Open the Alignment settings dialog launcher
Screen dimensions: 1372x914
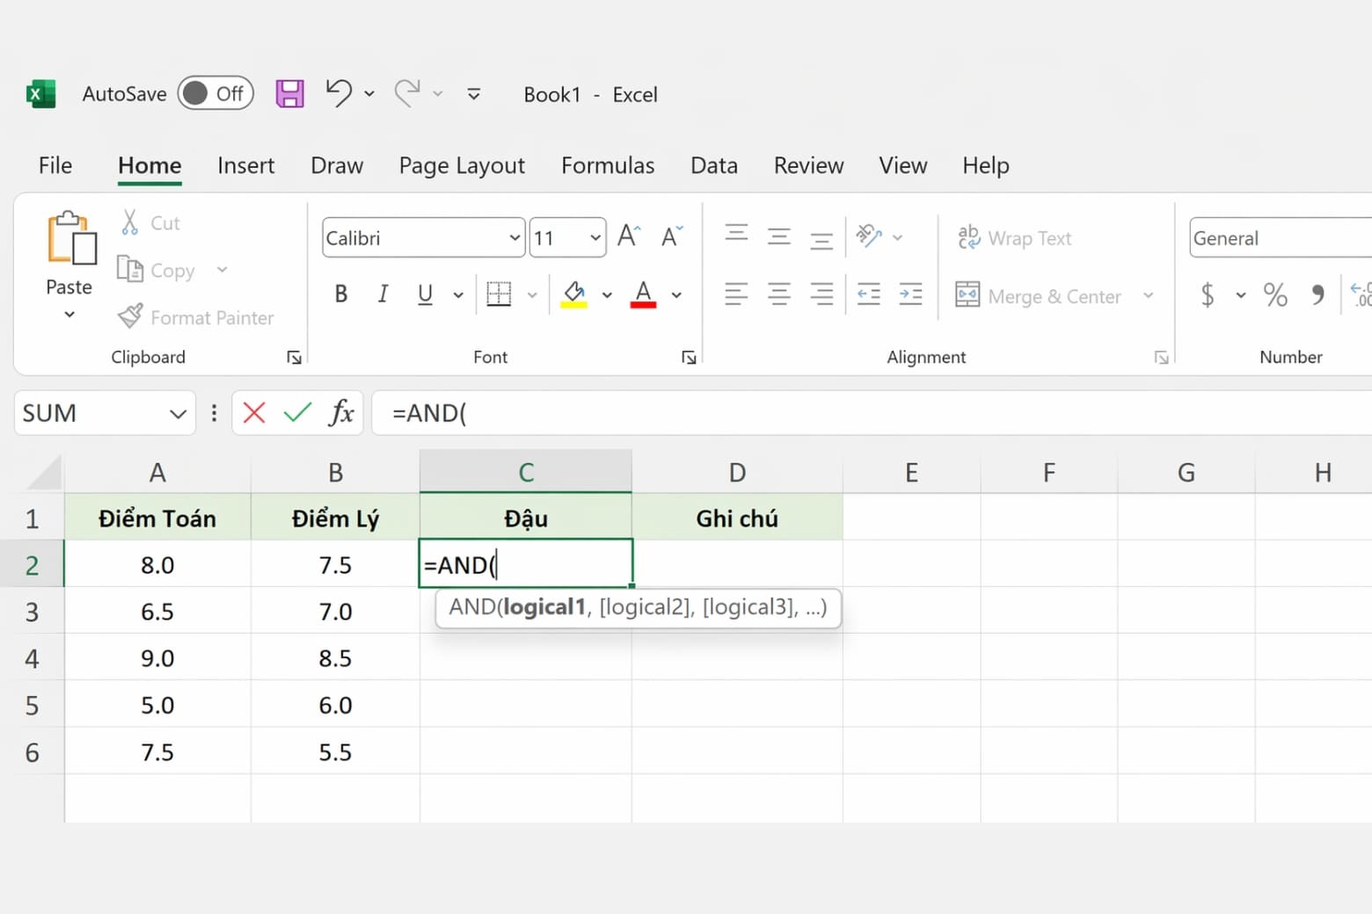pyautogui.click(x=1161, y=357)
